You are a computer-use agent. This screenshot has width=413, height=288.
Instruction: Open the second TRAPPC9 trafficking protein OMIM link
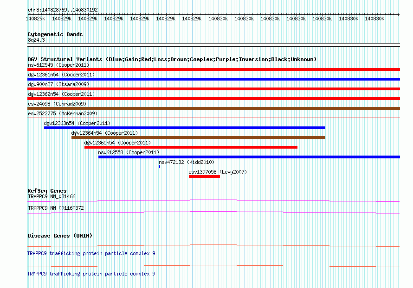91,274
